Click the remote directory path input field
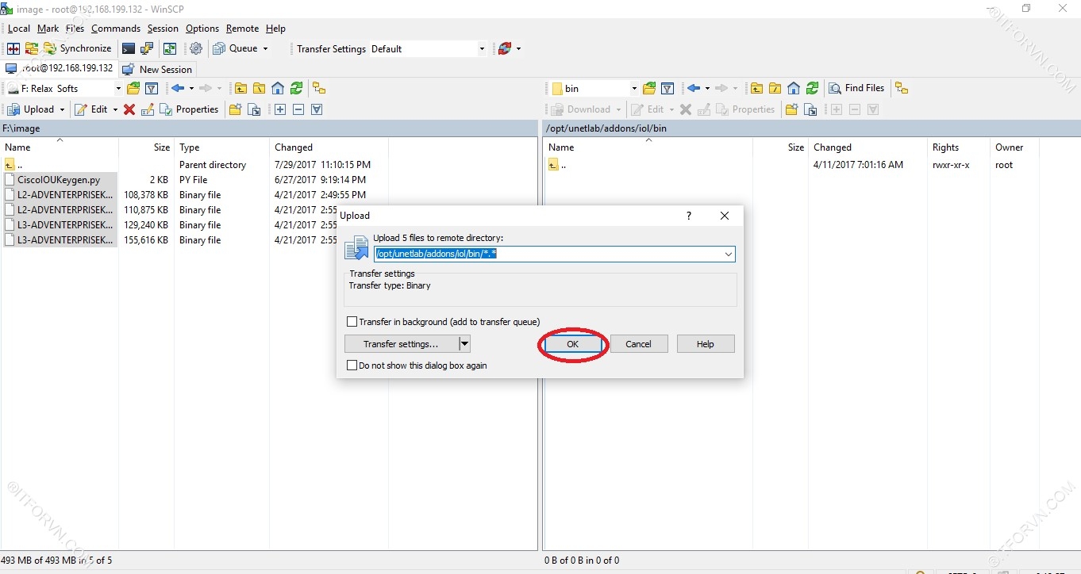The width and height of the screenshot is (1081, 574). pos(548,254)
